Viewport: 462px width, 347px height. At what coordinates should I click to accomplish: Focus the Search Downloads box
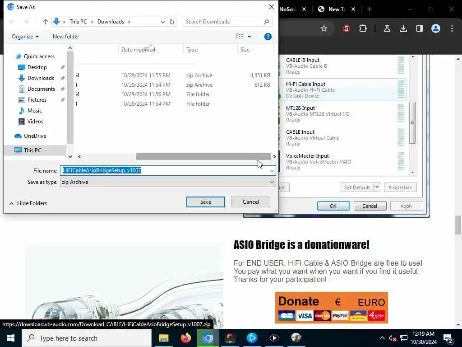click(x=227, y=22)
